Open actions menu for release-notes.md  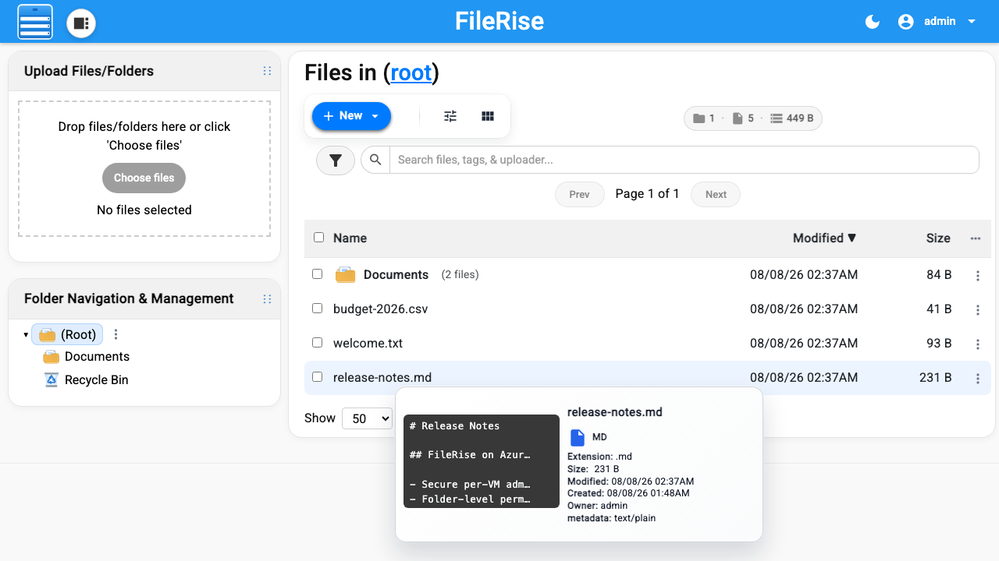(978, 379)
